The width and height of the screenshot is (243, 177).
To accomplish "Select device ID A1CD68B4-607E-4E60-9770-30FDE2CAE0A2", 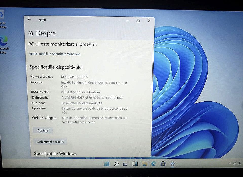I will pyautogui.click(x=92, y=98).
